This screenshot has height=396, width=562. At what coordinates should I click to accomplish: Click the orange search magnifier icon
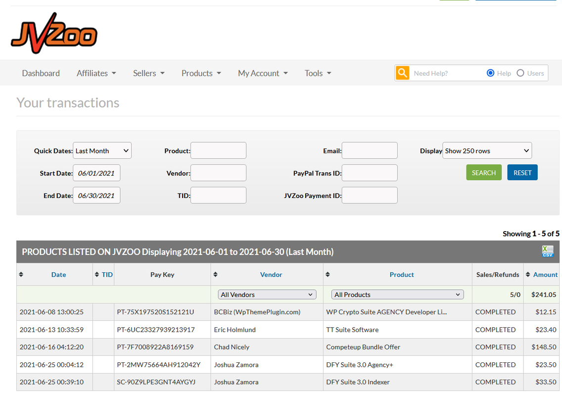403,73
